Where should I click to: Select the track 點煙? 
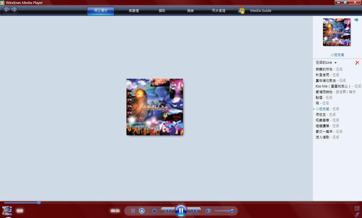[324, 97]
